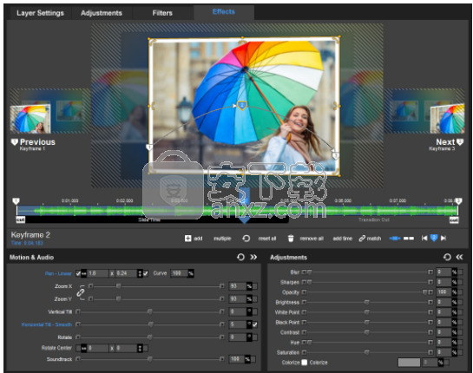Screen dimensions: 473x373
Task: Toggle the Zoom X keyframe checkbox
Action: (255, 286)
